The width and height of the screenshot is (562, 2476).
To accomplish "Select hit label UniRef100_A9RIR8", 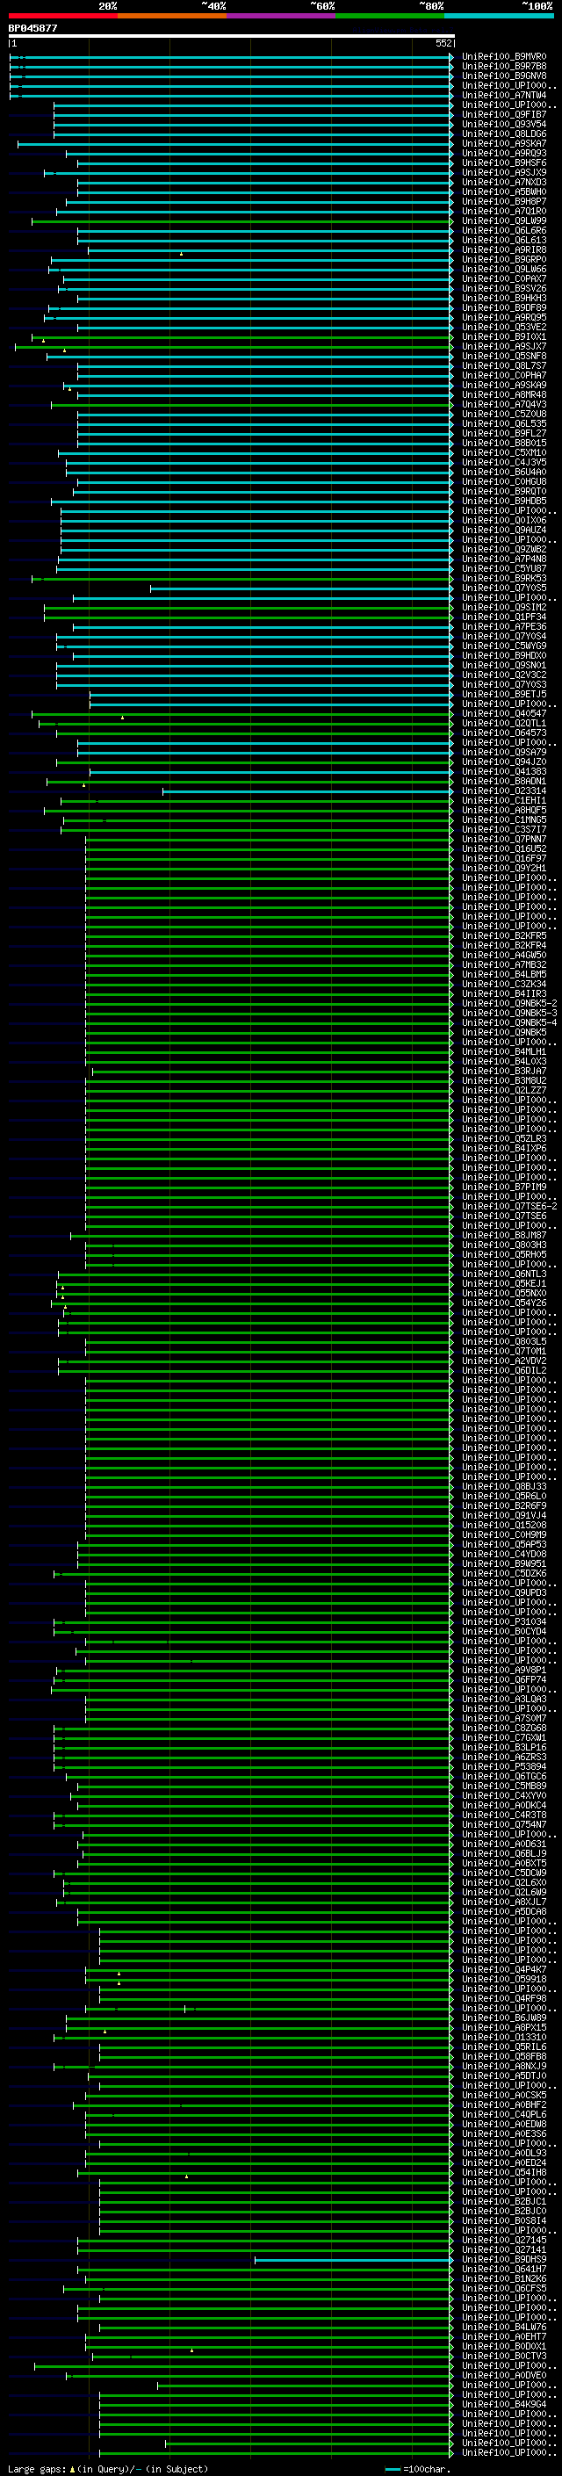I will (504, 251).
